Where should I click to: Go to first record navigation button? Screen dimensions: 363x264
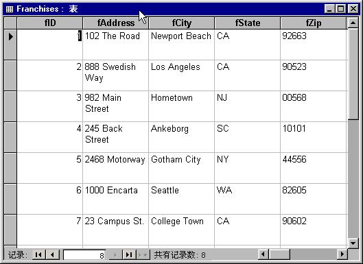[x=38, y=255]
